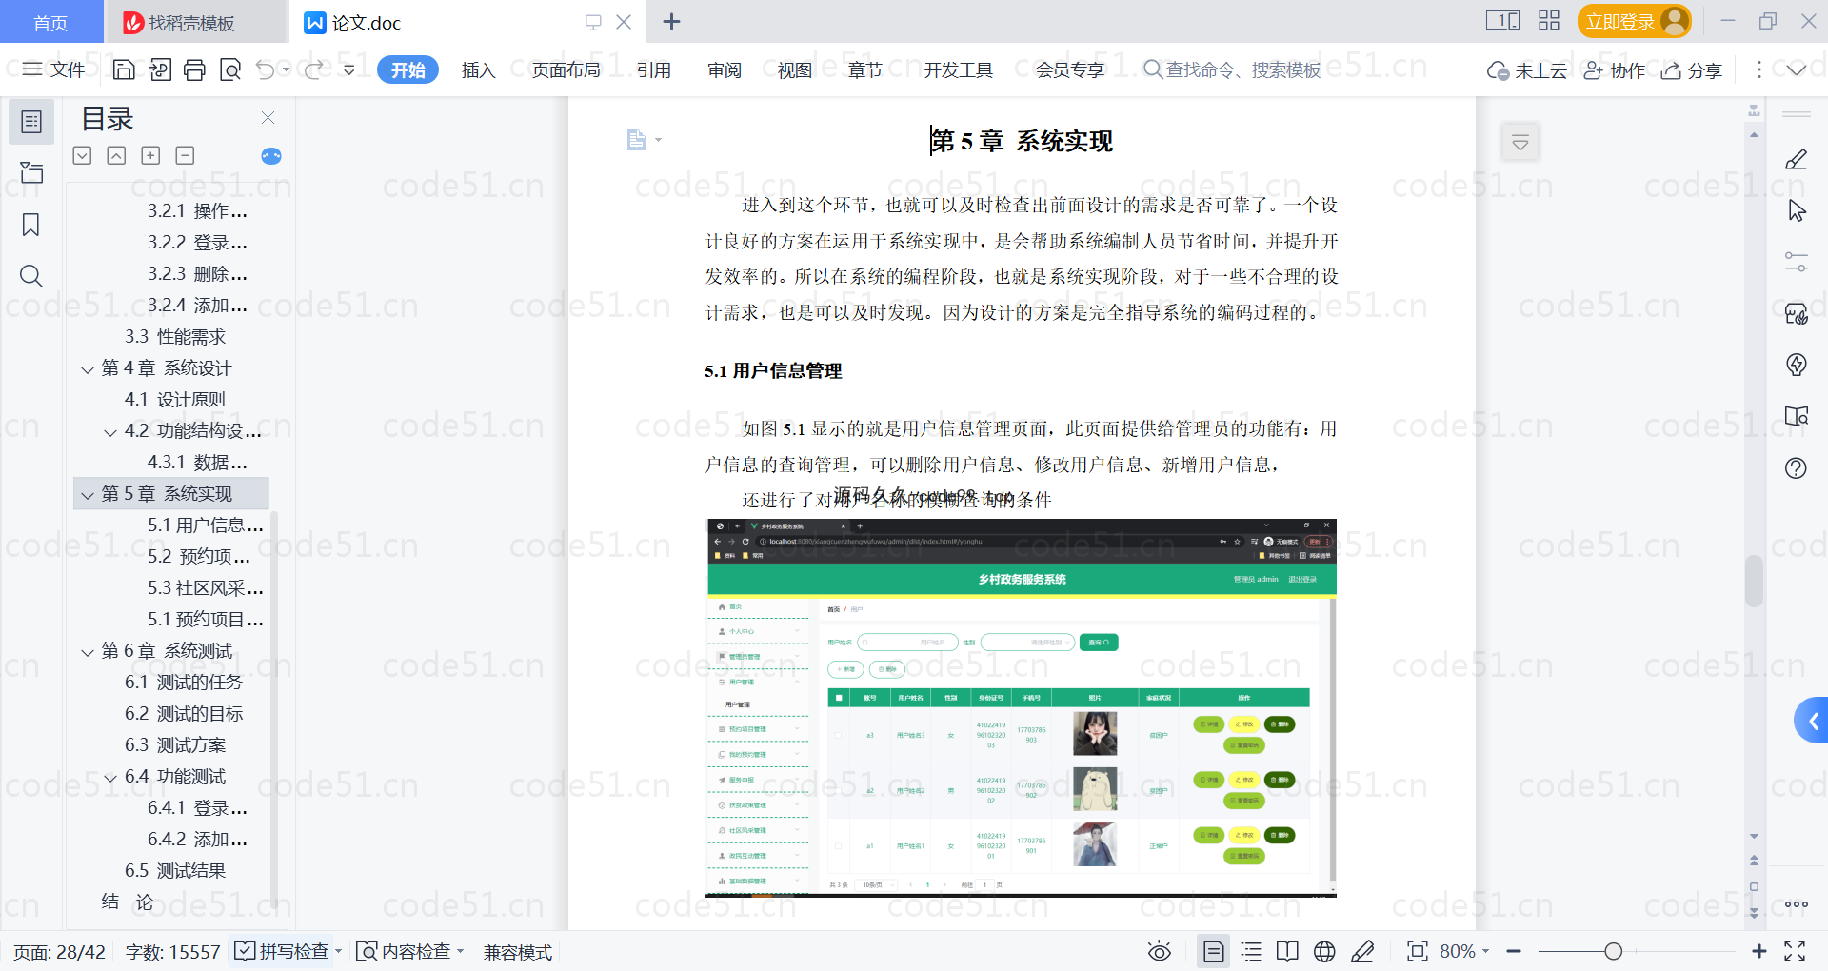
Task: Collapse 4.2 功能结构设计 node
Action: [x=110, y=432]
